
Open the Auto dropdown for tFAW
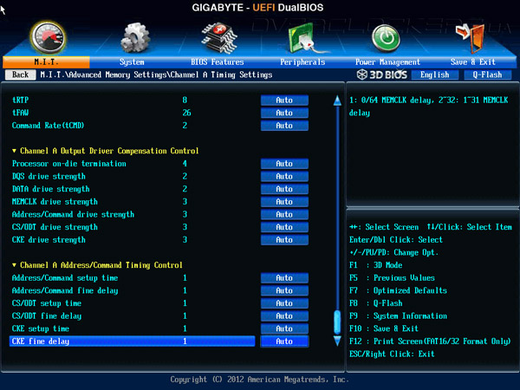pyautogui.click(x=284, y=113)
